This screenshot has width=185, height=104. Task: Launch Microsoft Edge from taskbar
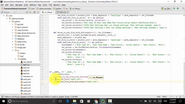tap(67, 101)
